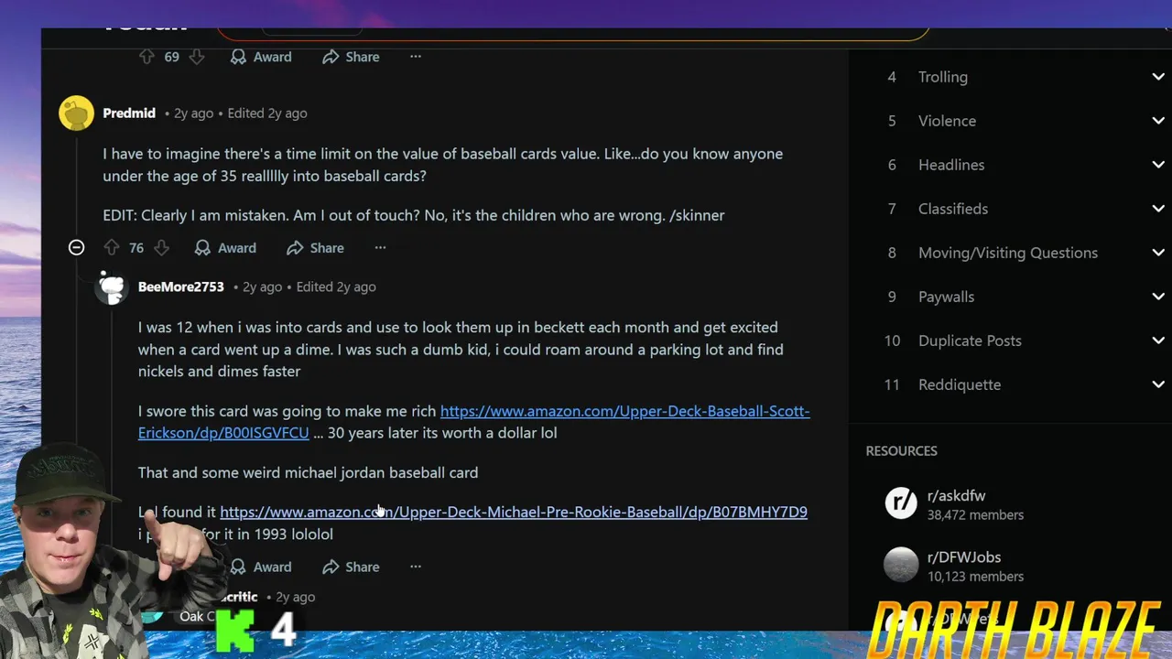
Task: Collapse Predmid's comment thread
Action: pos(77,248)
